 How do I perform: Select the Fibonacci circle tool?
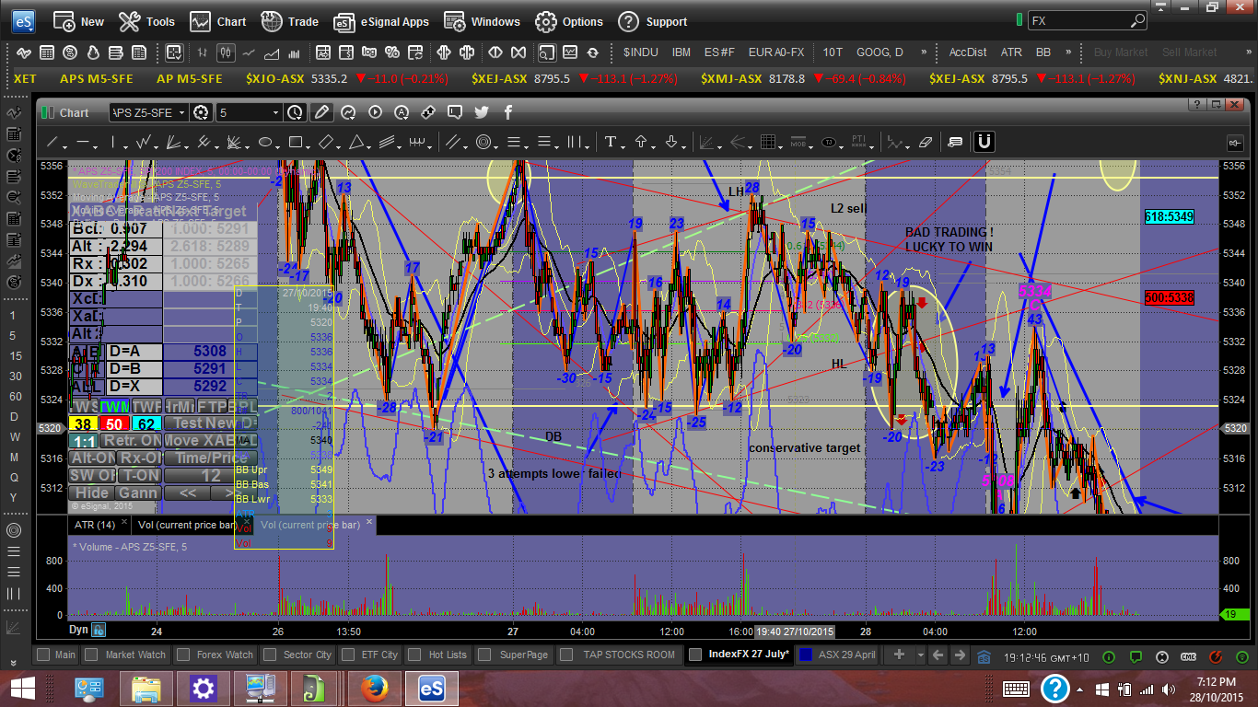[x=483, y=143]
